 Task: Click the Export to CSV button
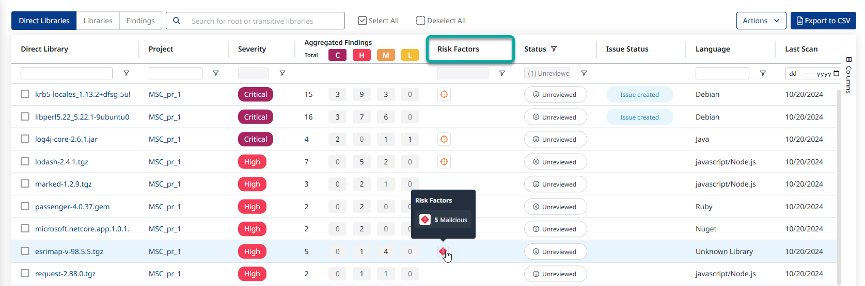823,21
